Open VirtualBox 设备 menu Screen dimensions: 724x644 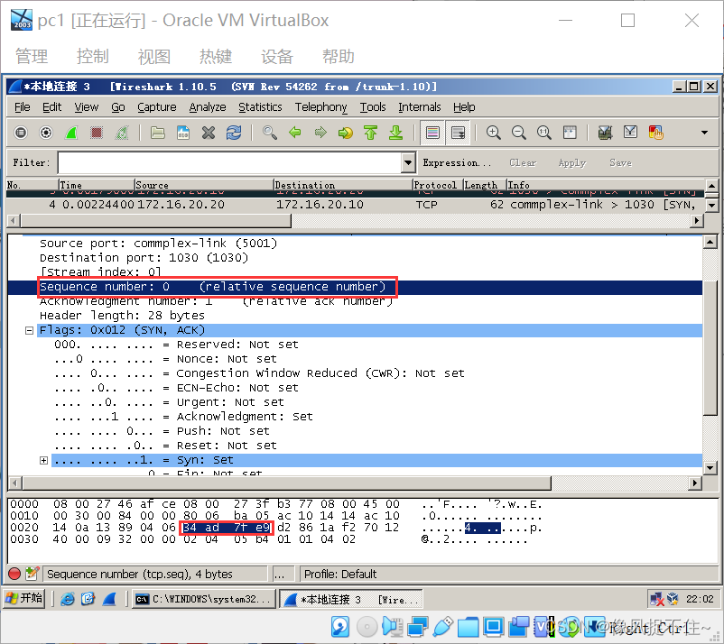point(276,56)
